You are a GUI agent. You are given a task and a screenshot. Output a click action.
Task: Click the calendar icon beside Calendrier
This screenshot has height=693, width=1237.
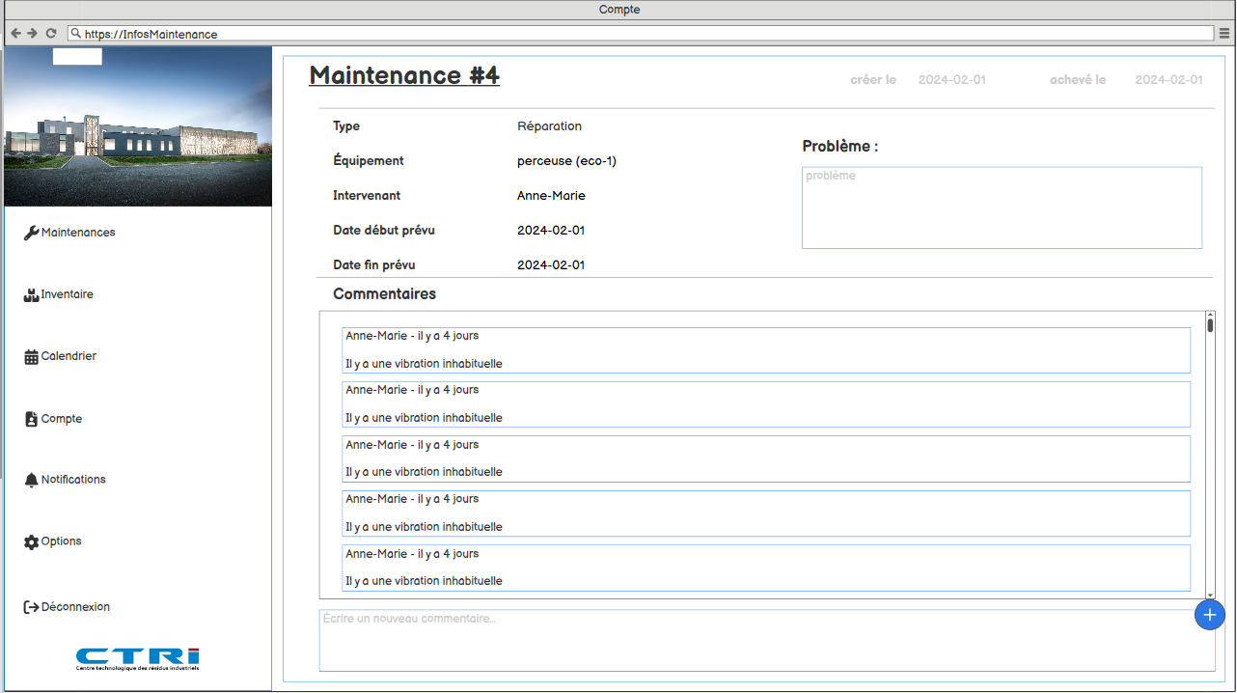point(31,357)
